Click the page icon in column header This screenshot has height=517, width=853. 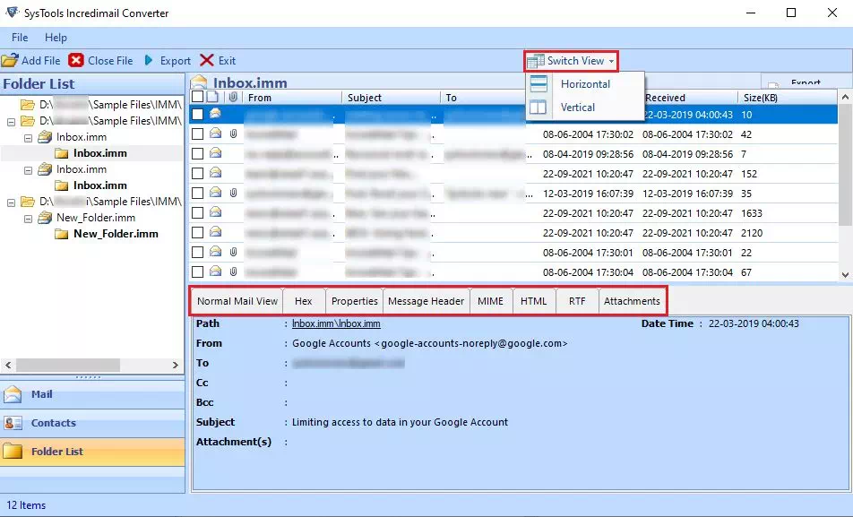coord(212,97)
